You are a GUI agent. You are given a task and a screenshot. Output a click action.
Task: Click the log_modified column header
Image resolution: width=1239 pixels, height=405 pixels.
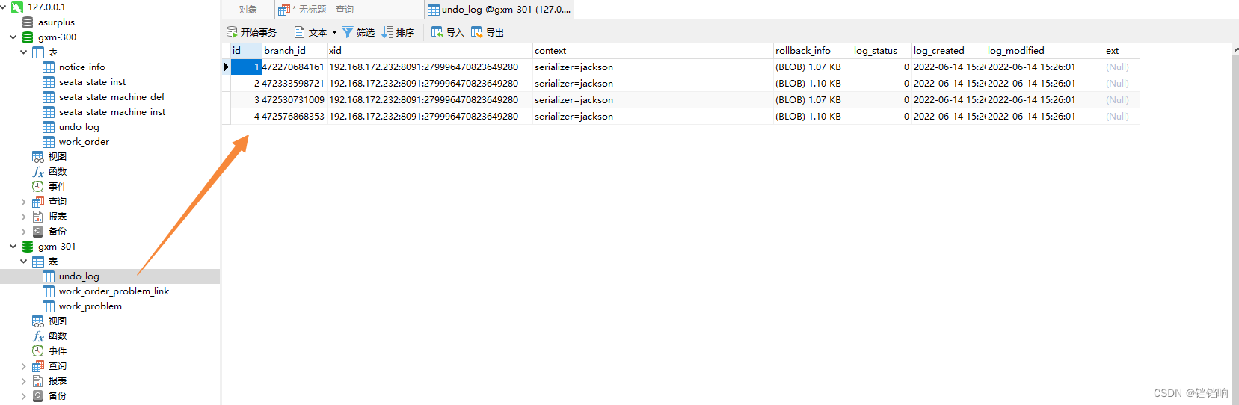1045,51
